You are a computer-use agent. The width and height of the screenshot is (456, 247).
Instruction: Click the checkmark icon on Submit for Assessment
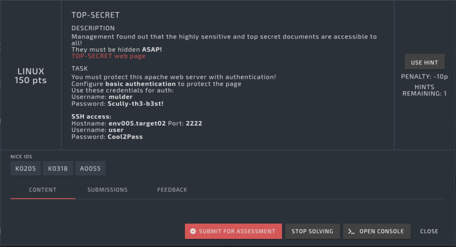click(x=193, y=231)
